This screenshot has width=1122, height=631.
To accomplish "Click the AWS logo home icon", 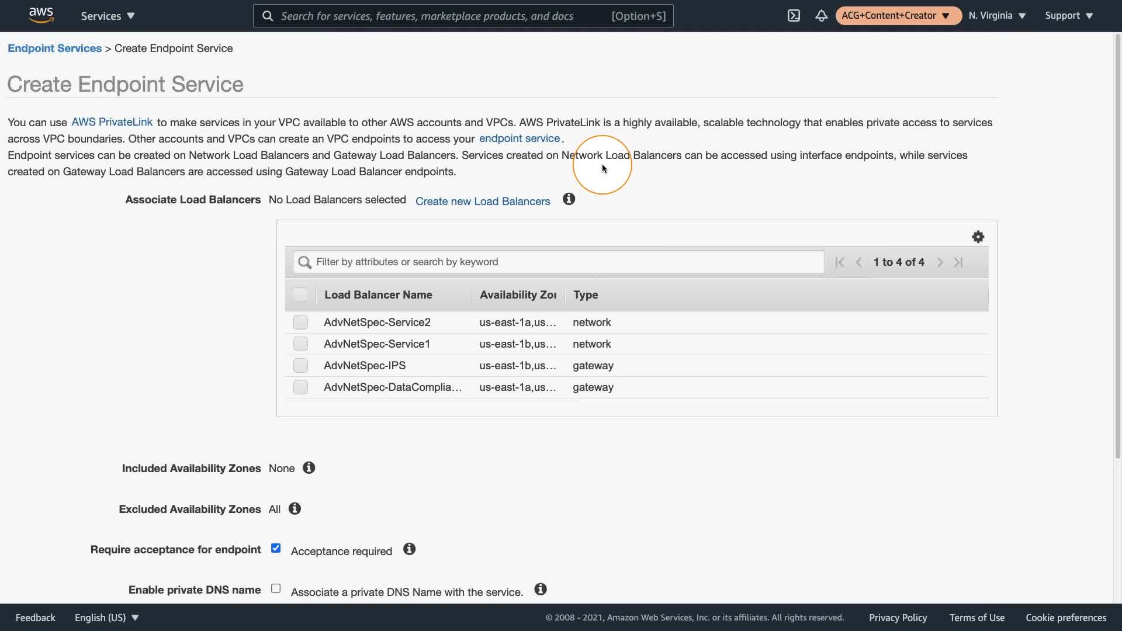I will coord(41,15).
